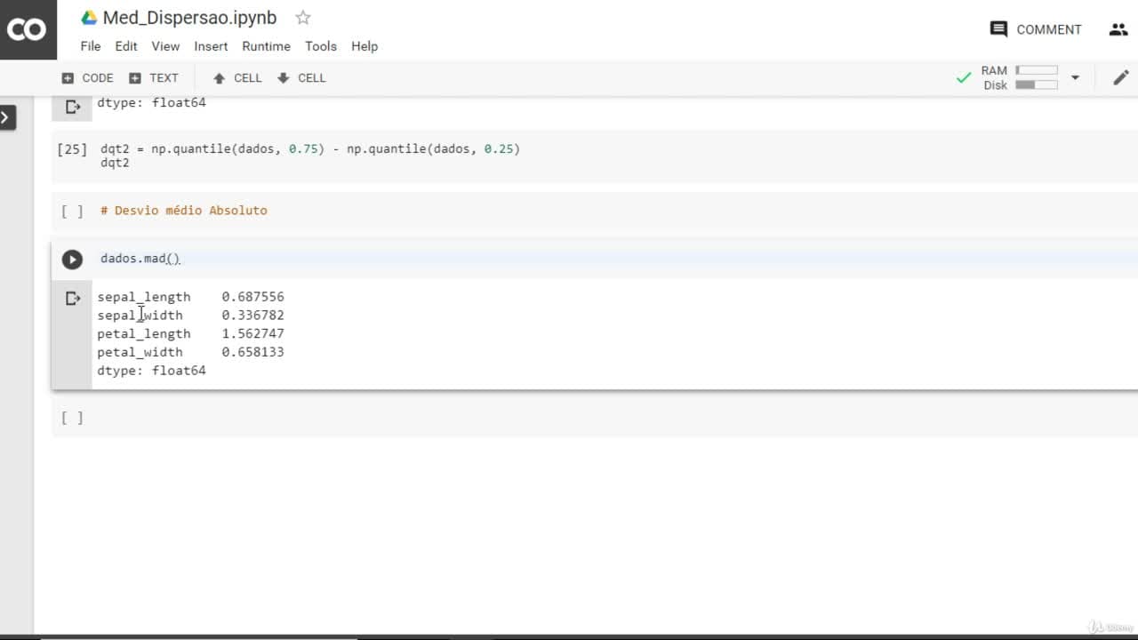Click the sepal_width 0.336782 output row
The height and width of the screenshot is (640, 1138).
click(190, 316)
